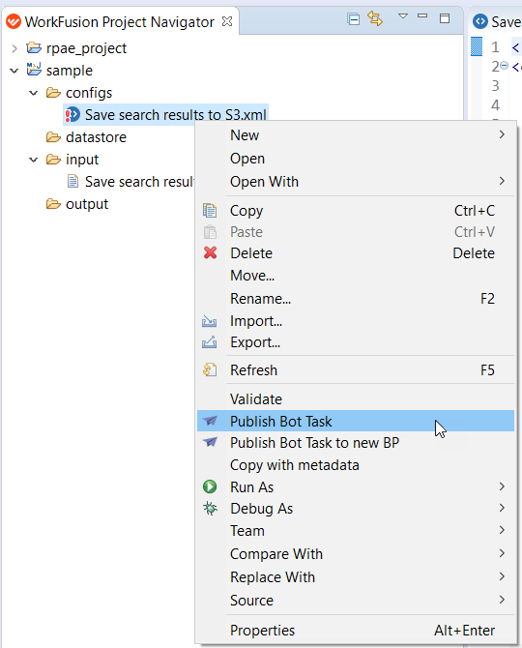
Task: Minimize the Project Navigator panel
Action: (x=422, y=15)
